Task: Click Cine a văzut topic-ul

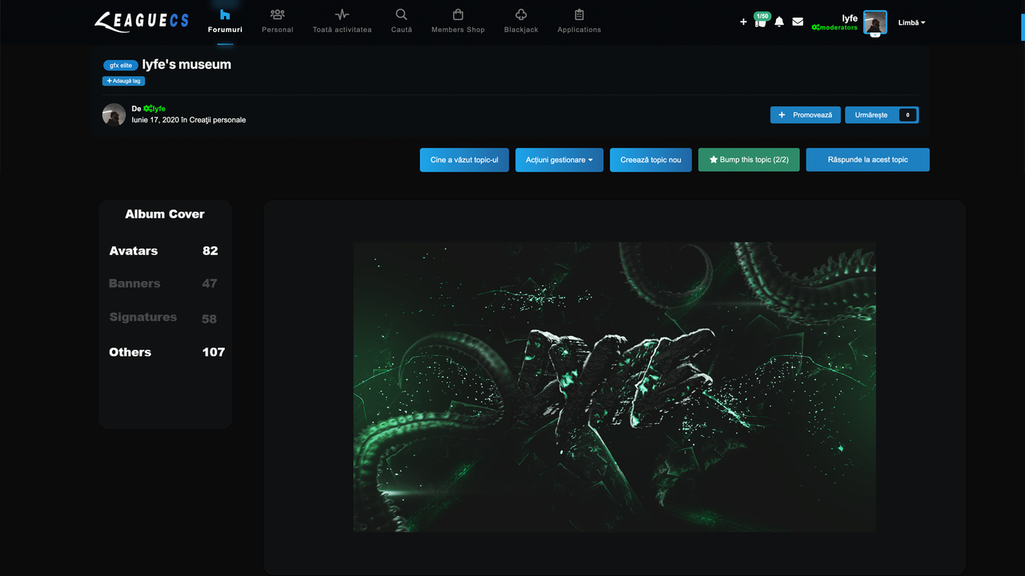Action: point(464,160)
